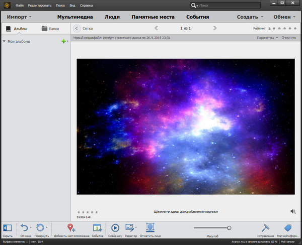The width and height of the screenshot is (302, 245).
Task: Click the Событие calendar icon
Action: [x=98, y=228]
